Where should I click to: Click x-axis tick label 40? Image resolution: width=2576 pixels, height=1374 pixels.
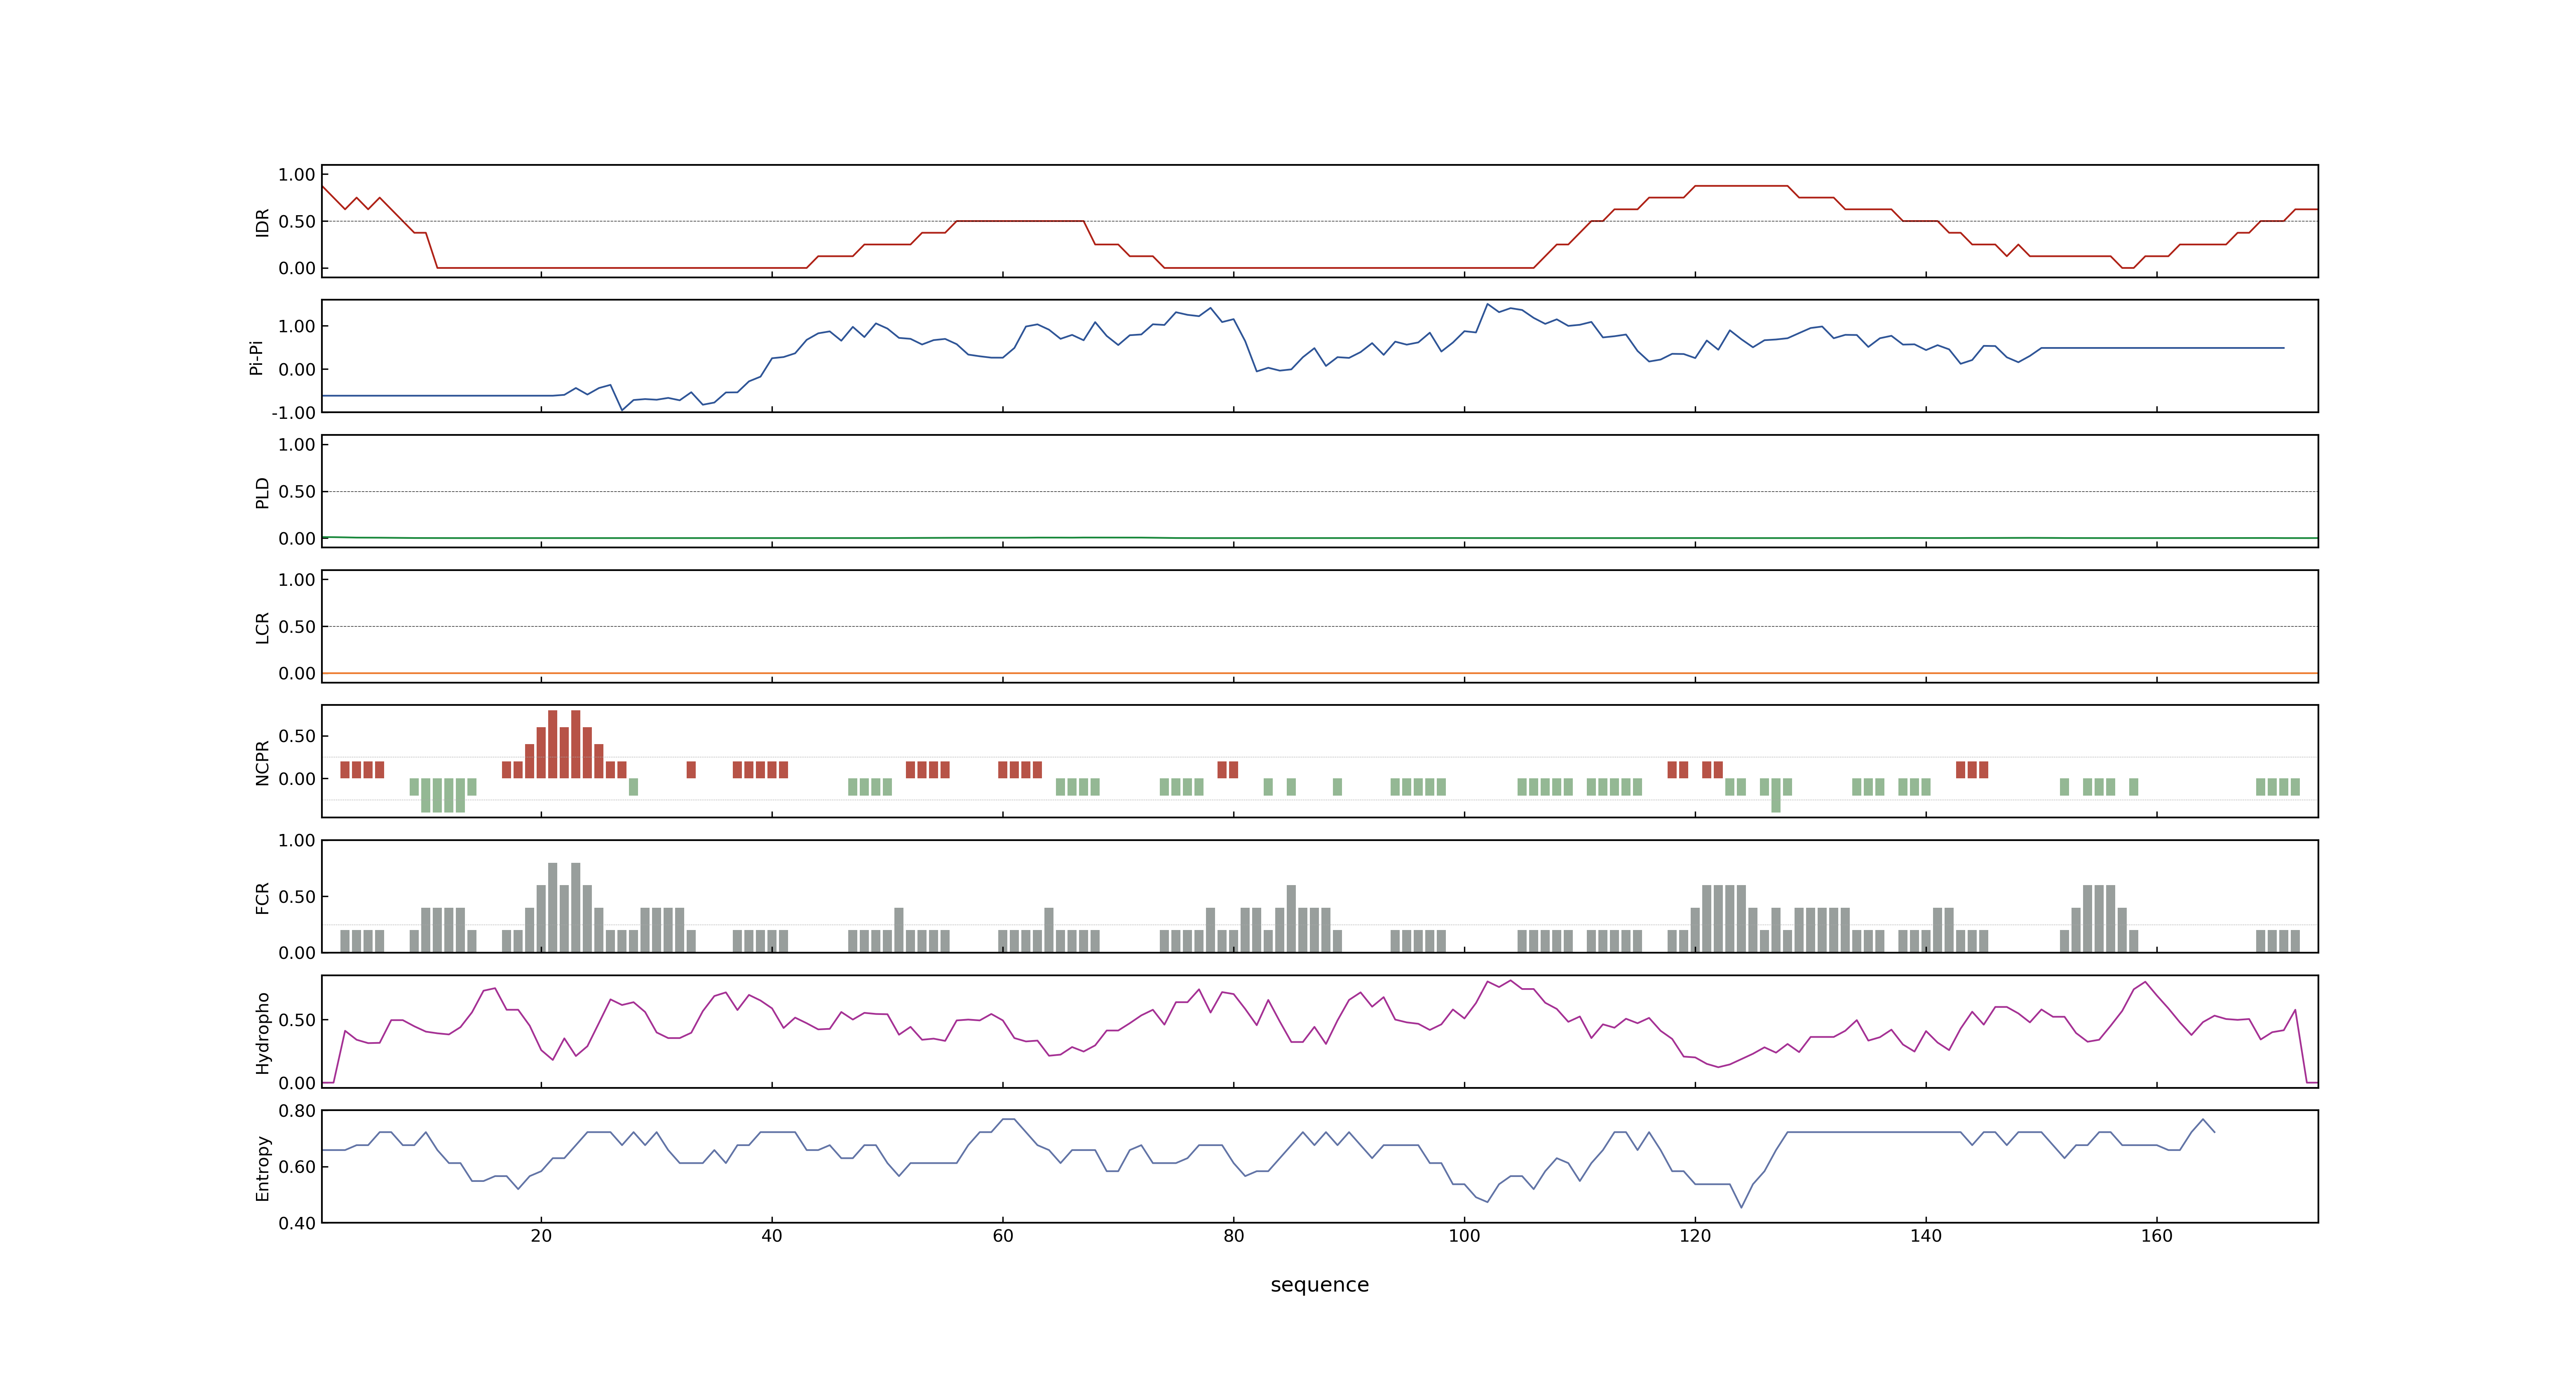(x=772, y=1236)
